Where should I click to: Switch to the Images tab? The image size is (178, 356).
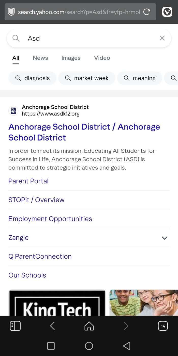pos(71,58)
